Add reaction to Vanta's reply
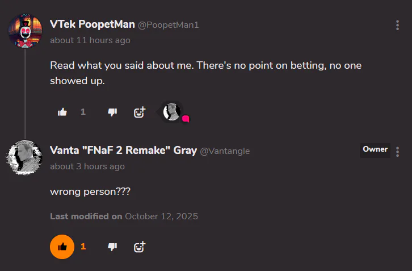The height and width of the screenshot is (271, 412). point(140,247)
